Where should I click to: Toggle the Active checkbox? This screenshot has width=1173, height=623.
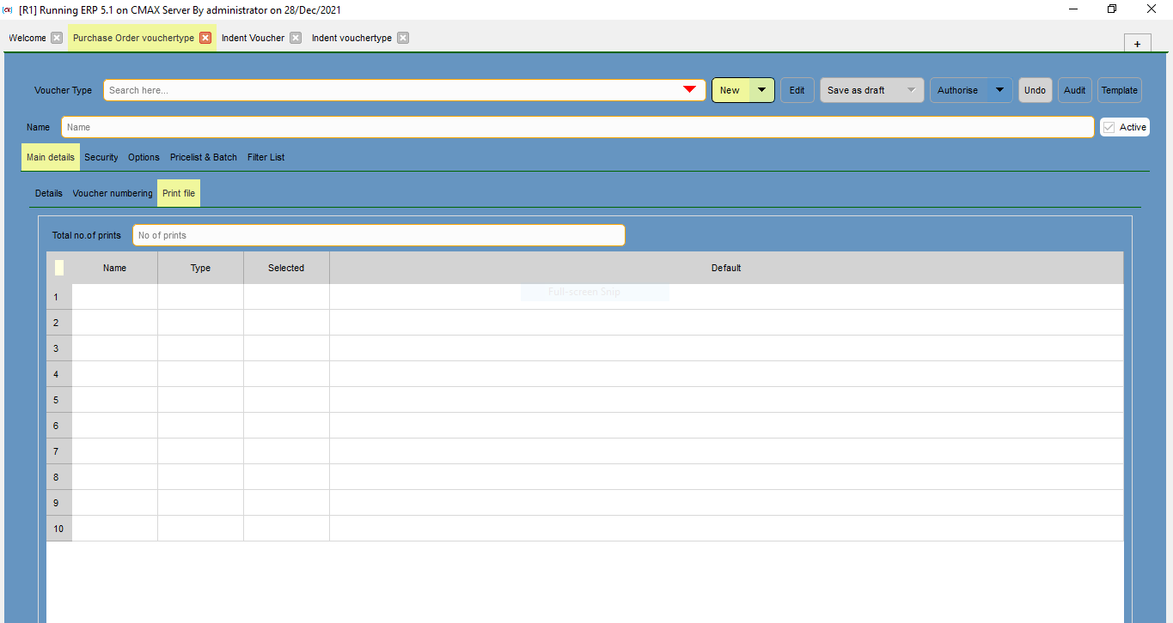point(1109,127)
